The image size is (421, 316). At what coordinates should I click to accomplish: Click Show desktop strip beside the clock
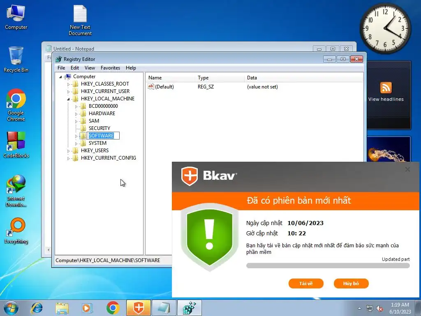(418, 308)
